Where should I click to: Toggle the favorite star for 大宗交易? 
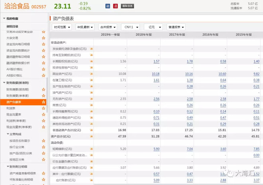pos(43,38)
